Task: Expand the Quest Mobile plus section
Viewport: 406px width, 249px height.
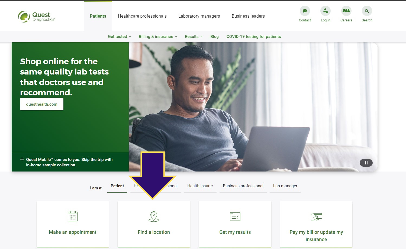Action: click(22, 159)
